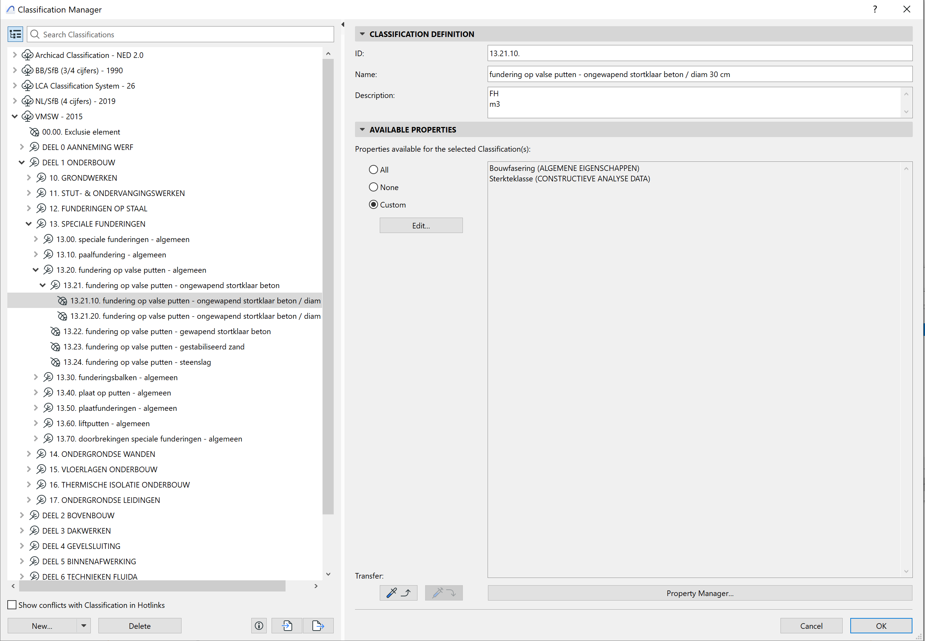
Task: Click the DEEL 2 BOVENBOUW branch icon
Action: (34, 515)
